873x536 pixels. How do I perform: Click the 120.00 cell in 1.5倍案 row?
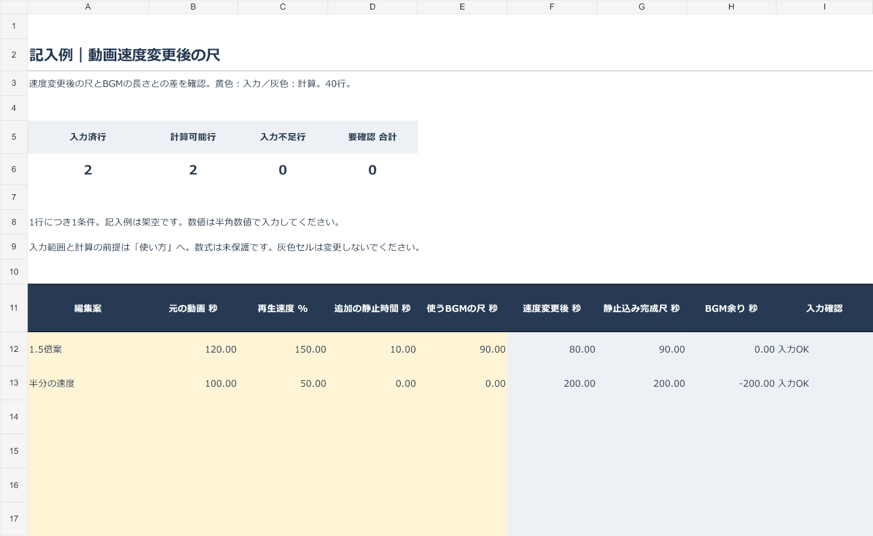click(193, 349)
